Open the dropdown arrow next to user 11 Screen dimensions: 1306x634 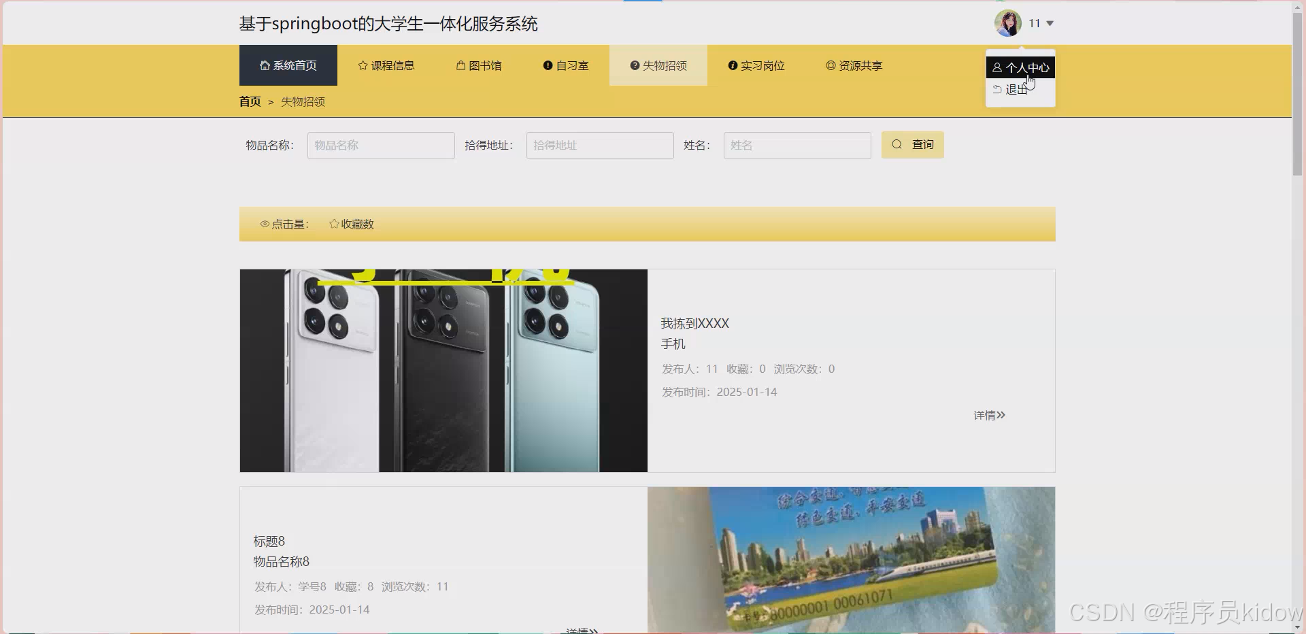(x=1050, y=22)
